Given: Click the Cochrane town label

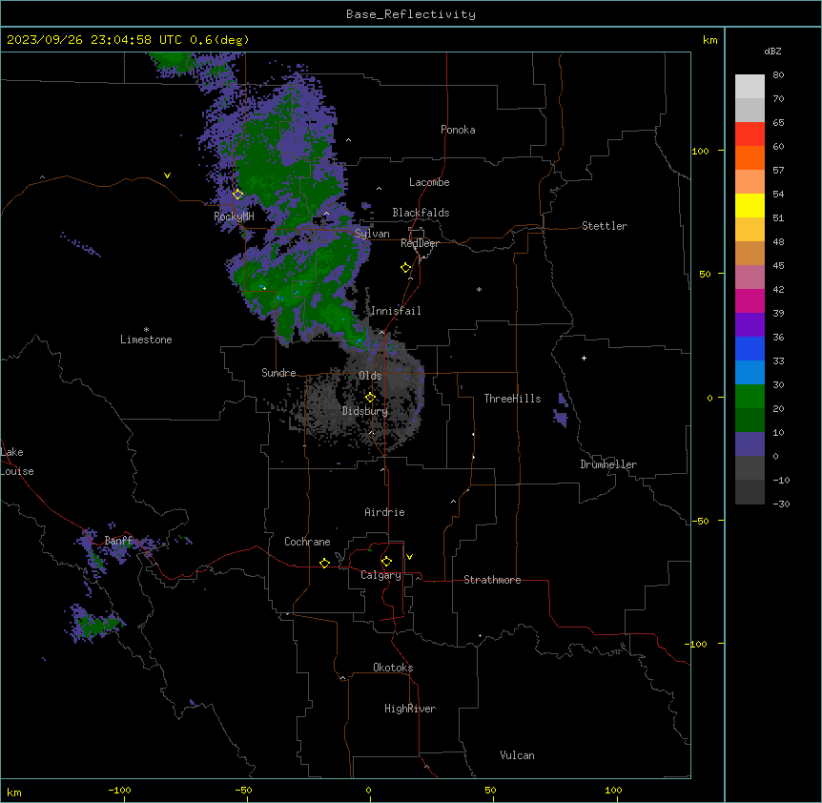Looking at the screenshot, I should click(x=307, y=542).
